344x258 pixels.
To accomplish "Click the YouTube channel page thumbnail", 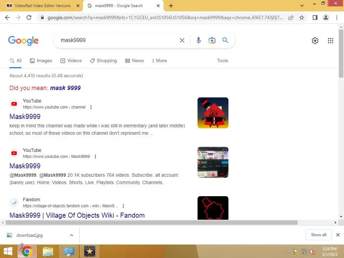I will point(213,162).
